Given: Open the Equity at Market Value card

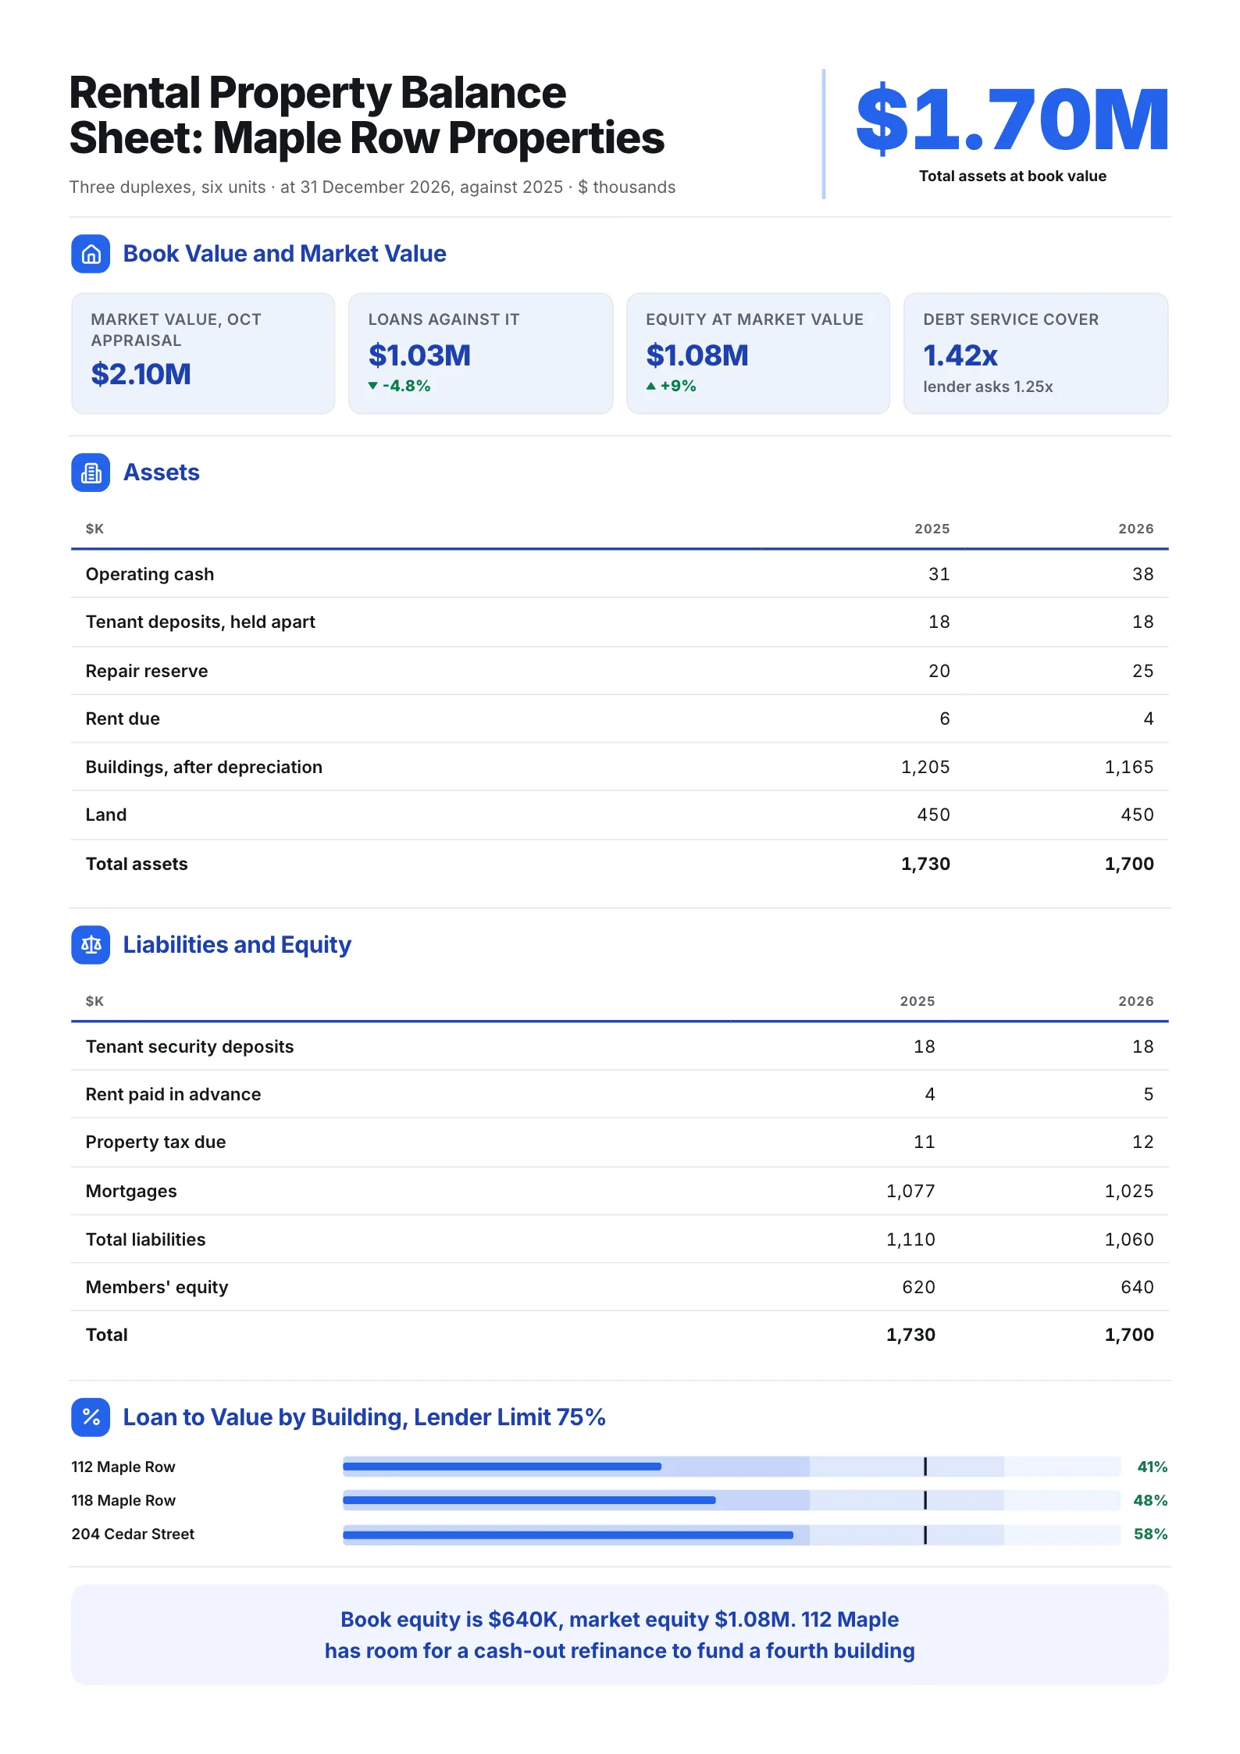Looking at the screenshot, I should pos(758,353).
